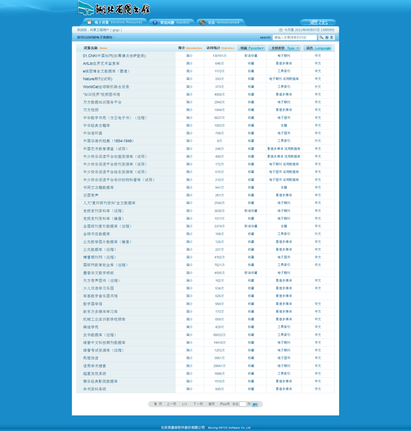
Task: Open 书同文古籍数据库 resource
Action: click(98, 188)
